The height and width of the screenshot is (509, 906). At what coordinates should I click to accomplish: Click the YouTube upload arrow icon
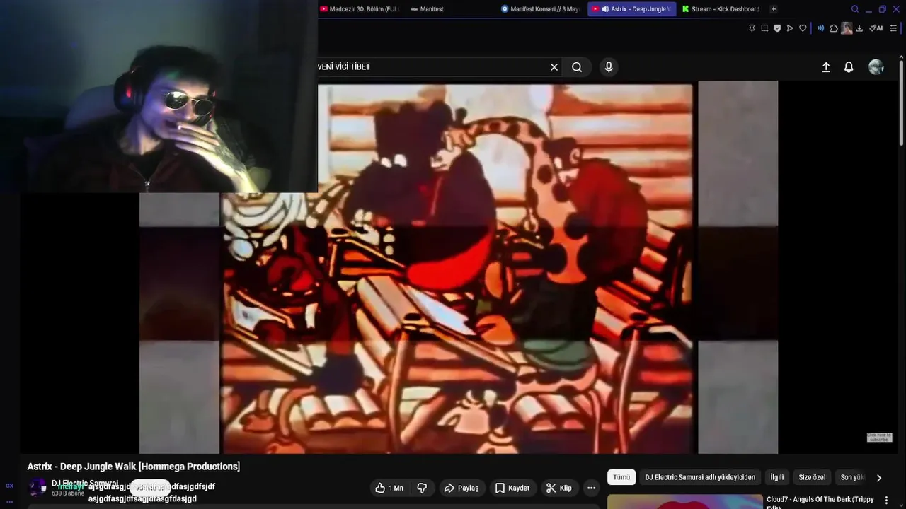tap(826, 67)
